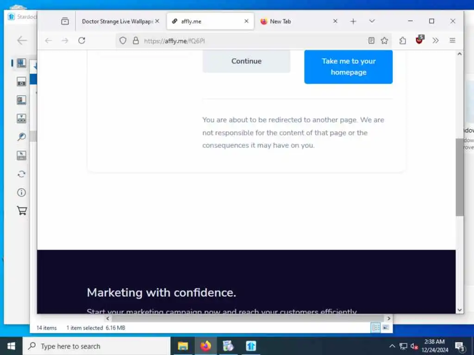Open the Windows Start menu
474x355 pixels.
pyautogui.click(x=11, y=346)
